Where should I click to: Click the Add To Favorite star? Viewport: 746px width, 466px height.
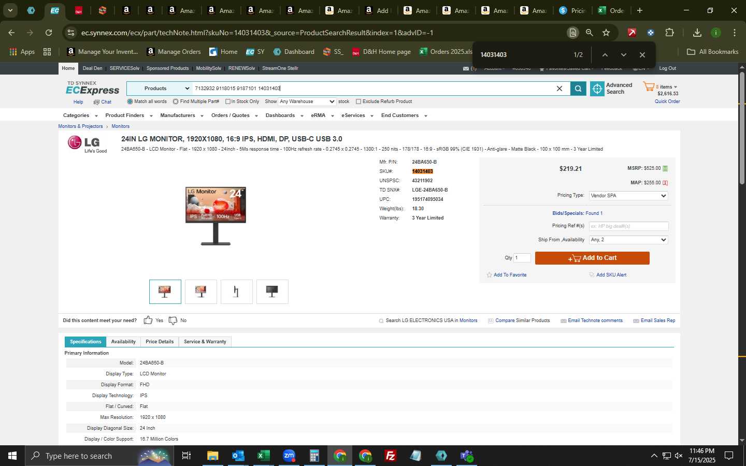[x=489, y=275]
